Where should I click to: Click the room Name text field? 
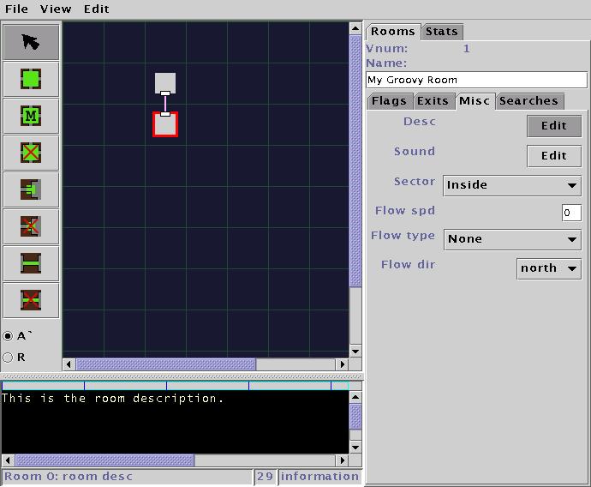[x=476, y=80]
